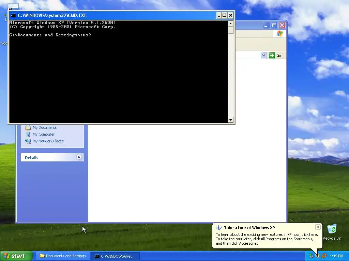Click the Windows flag logo in Explorer
Image resolution: width=349 pixels, height=261 pixels.
[279, 34]
